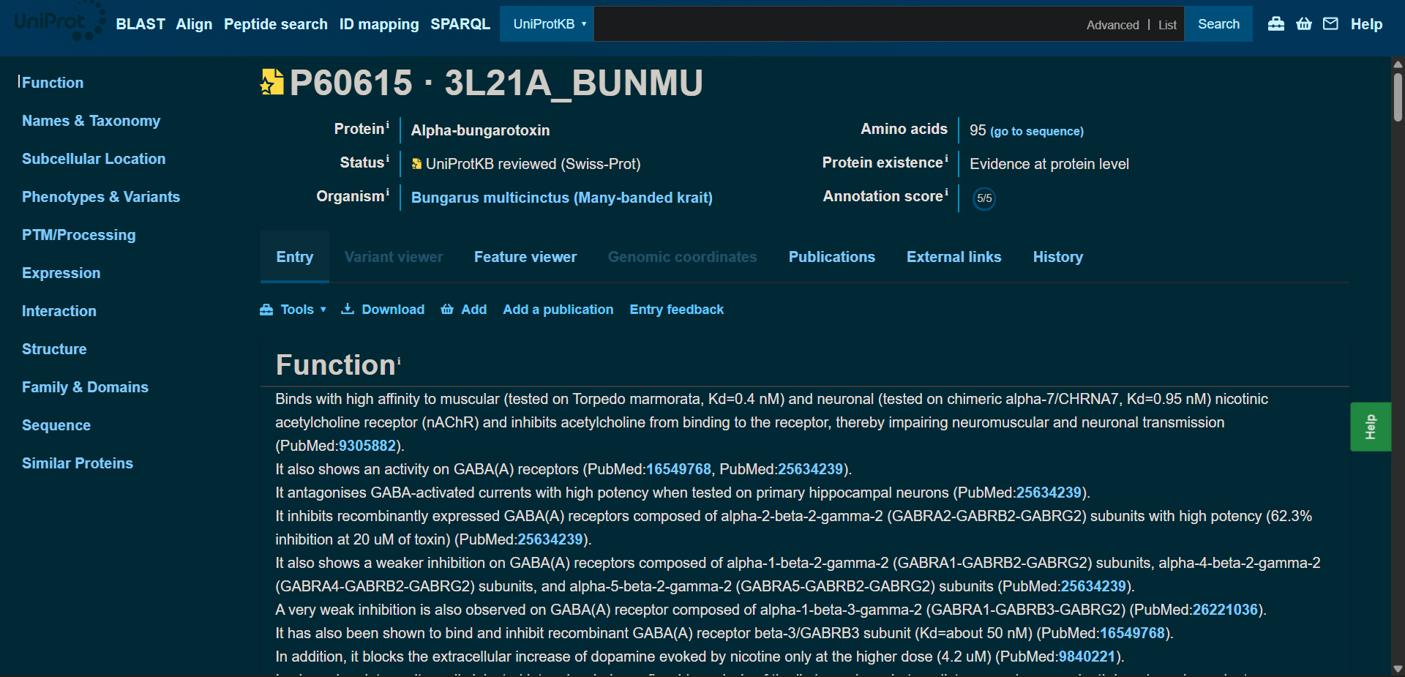
Task: Click the UniProt logo in header
Action: (59, 22)
